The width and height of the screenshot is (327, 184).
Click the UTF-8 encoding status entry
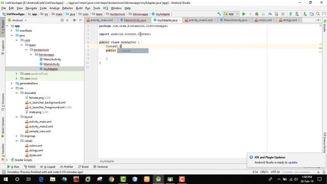click(275, 172)
